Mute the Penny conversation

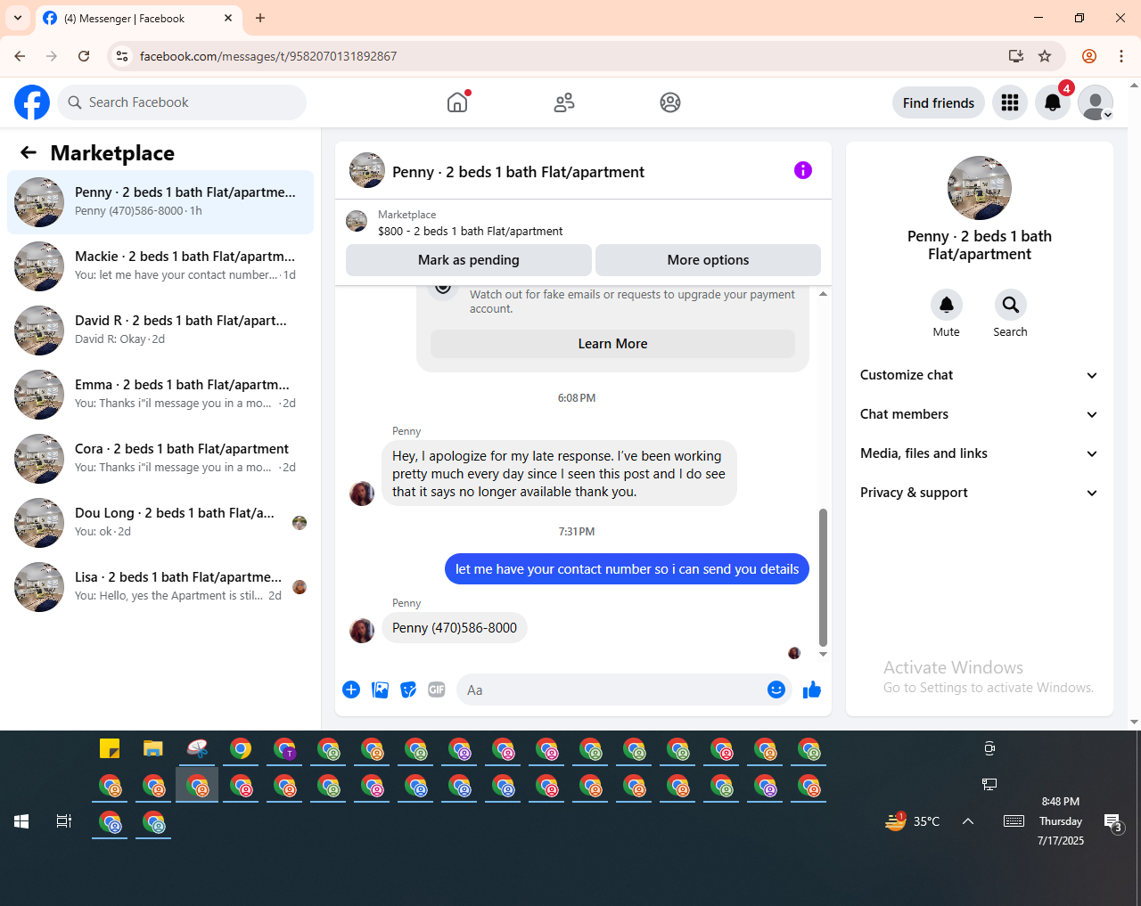click(947, 305)
